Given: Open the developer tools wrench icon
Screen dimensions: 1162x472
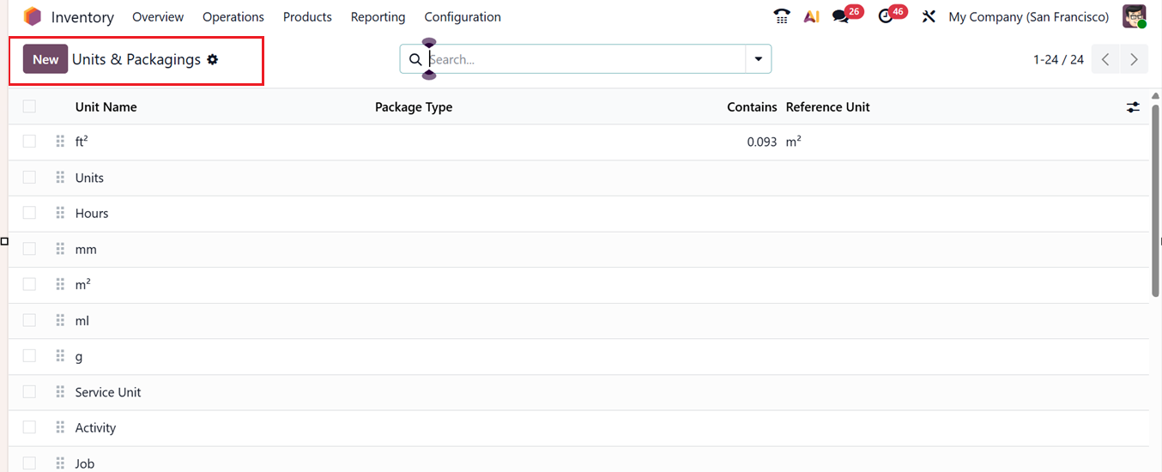Looking at the screenshot, I should pos(929,17).
